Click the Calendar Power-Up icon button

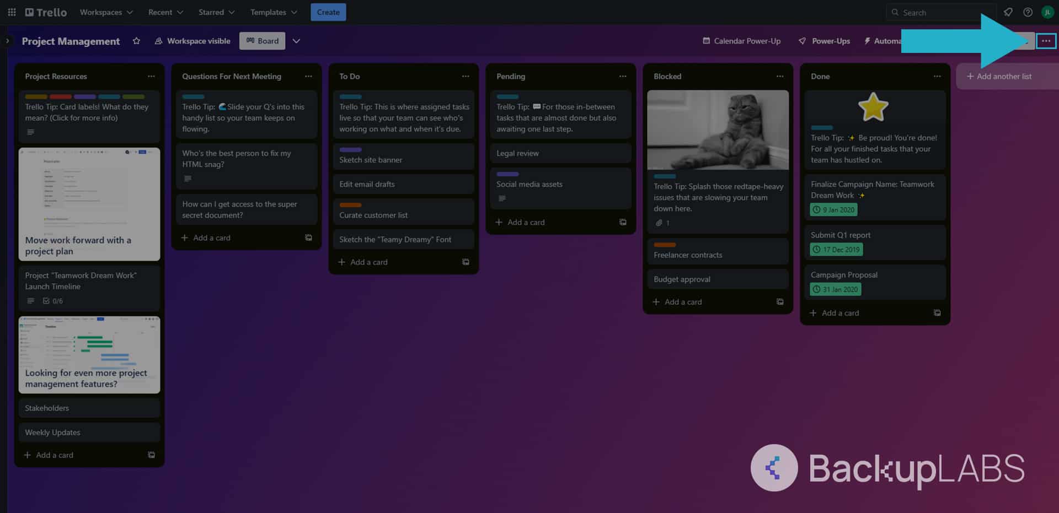tap(742, 41)
